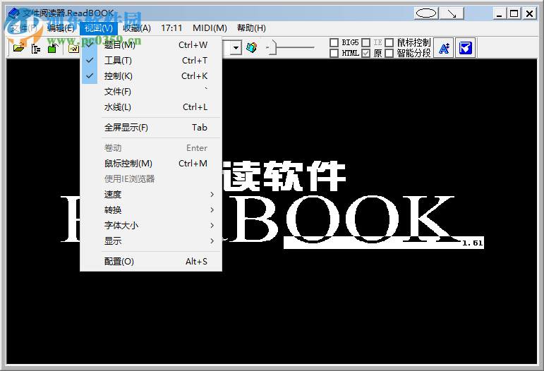Viewport: 544px width, 371px height.
Task: Open the 帮助(H) menu
Action: point(251,28)
